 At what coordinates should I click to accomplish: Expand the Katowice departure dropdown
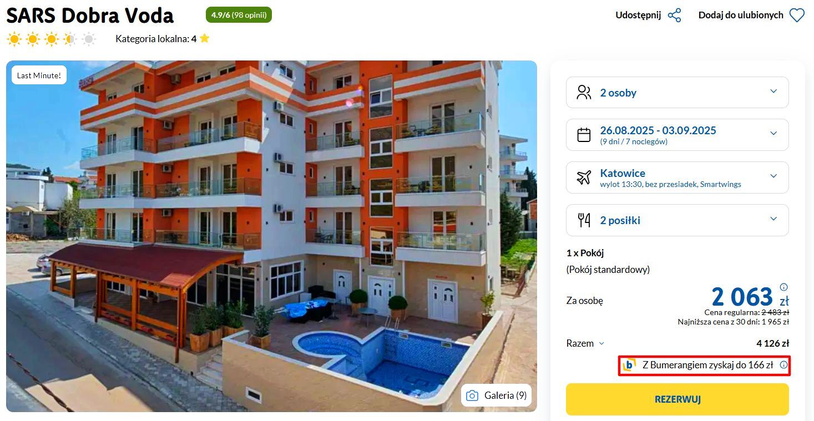pyautogui.click(x=677, y=177)
